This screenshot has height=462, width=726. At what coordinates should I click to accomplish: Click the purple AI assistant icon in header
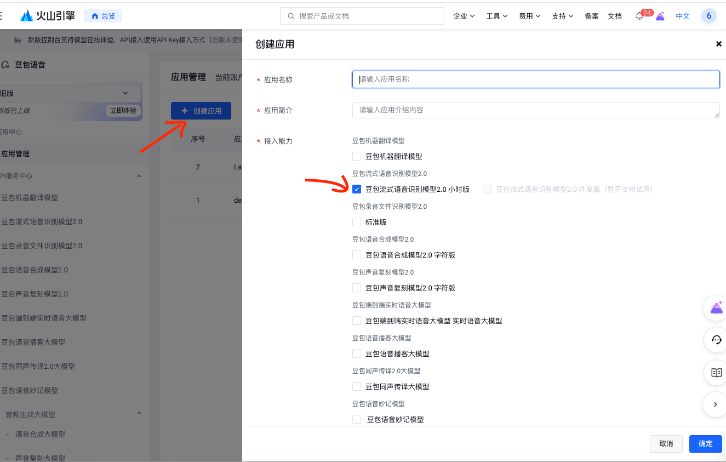pos(660,16)
